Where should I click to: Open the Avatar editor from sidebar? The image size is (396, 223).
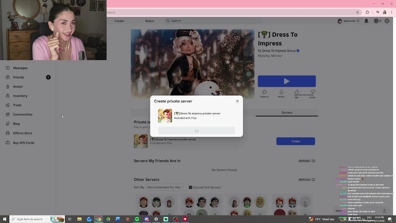pos(18,86)
